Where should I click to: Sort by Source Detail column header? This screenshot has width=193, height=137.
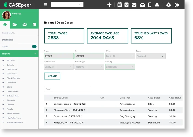pyautogui.click(x=61, y=98)
